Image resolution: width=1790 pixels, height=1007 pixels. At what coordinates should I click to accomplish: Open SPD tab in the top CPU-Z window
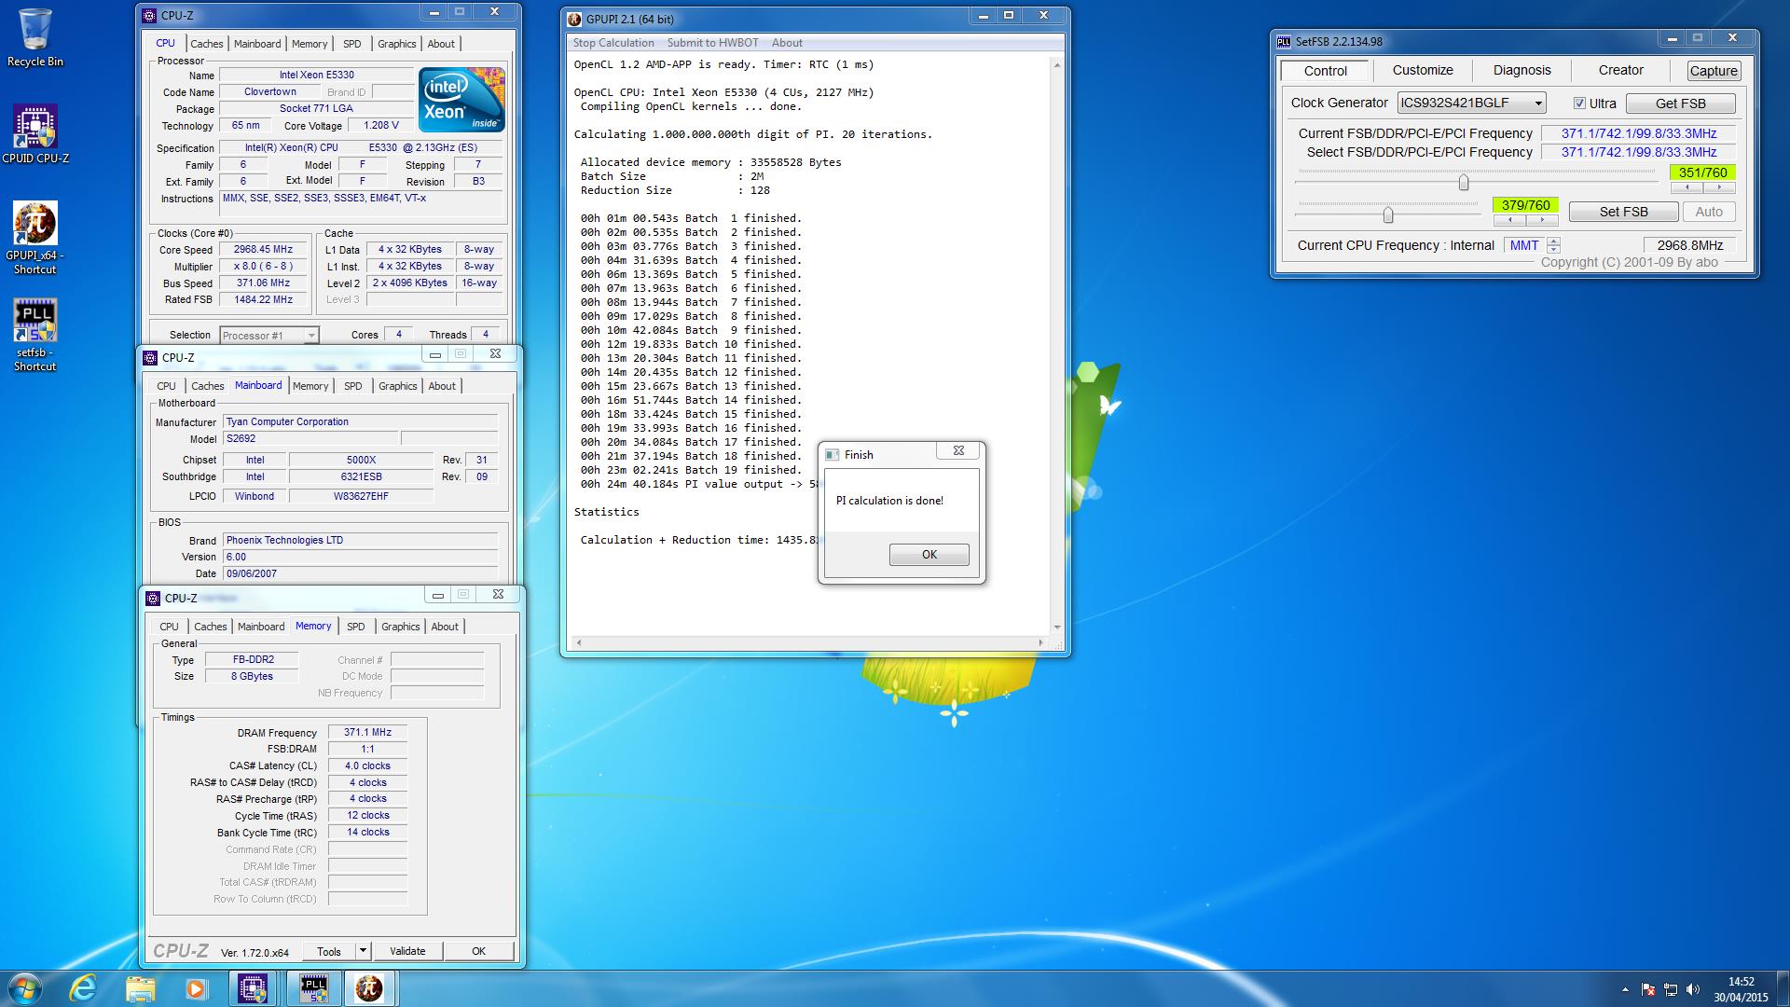(x=351, y=44)
